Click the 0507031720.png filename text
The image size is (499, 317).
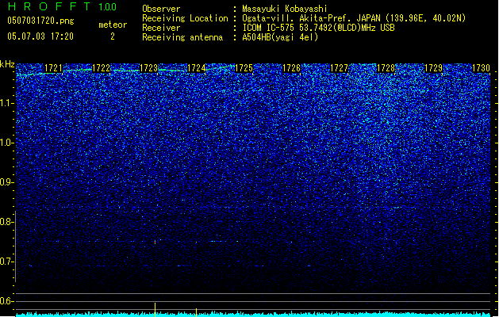tap(40, 21)
